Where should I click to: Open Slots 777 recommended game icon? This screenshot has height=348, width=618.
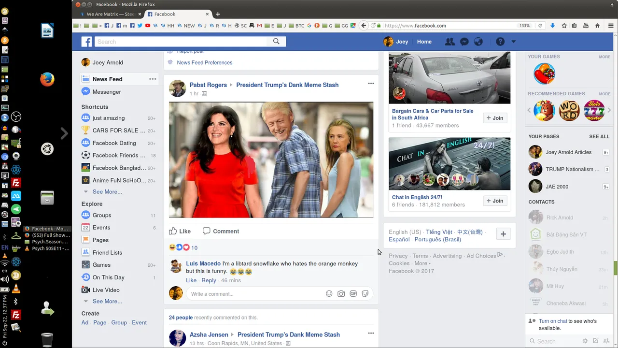(594, 111)
